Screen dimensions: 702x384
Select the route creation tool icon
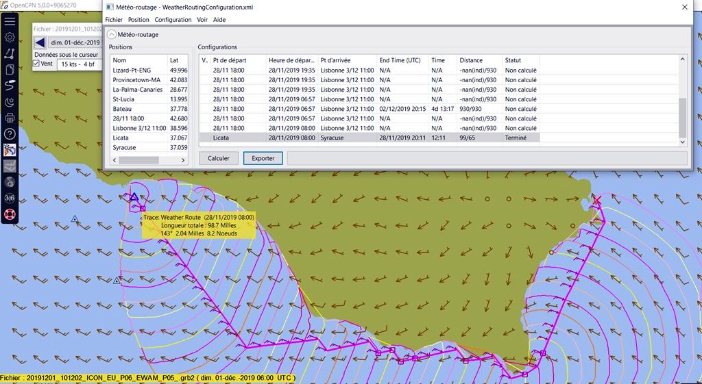(x=10, y=53)
